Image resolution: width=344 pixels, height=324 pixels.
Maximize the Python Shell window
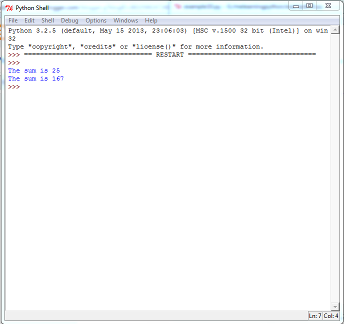pyautogui.click(x=309, y=6)
